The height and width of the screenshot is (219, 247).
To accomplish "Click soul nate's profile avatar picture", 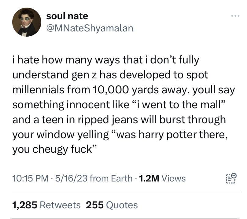I will (27, 22).
